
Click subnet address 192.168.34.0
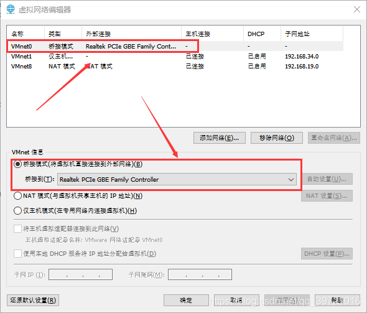(x=302, y=57)
